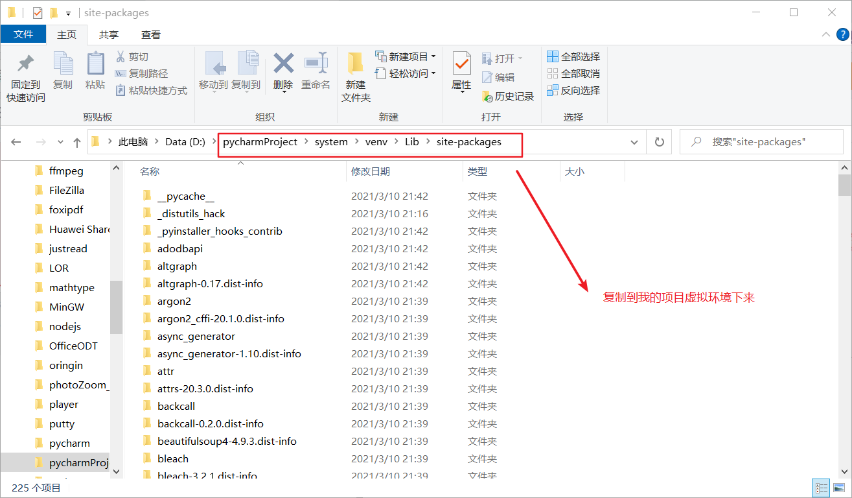Open 历史记录 (History) in the ribbon
Screen dimensions: 852x498
click(508, 96)
